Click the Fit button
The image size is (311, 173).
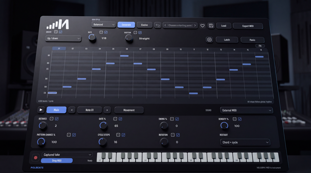(x=260, y=46)
